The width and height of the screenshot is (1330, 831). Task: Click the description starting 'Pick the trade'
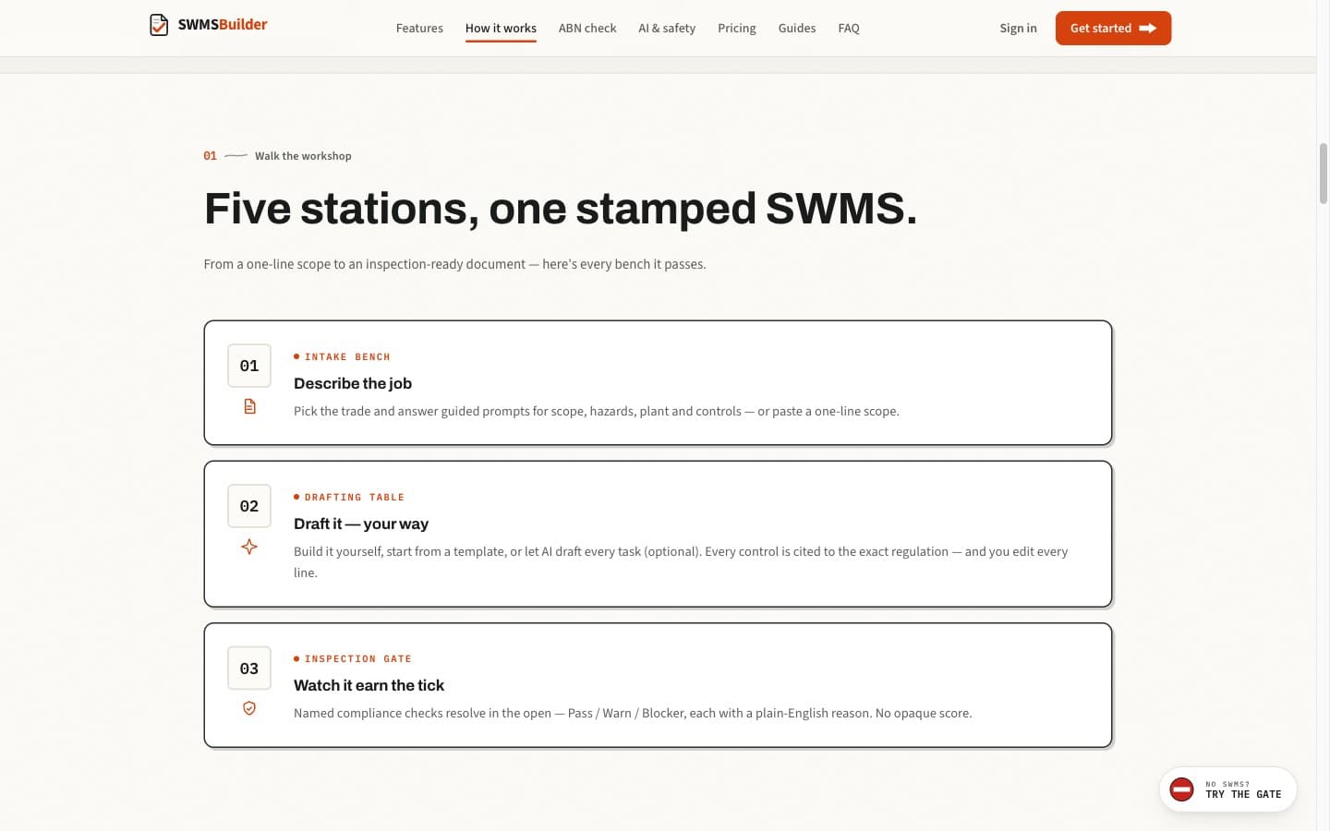coord(597,411)
